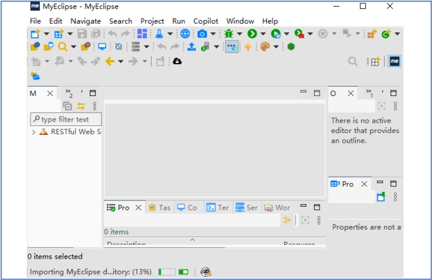The image size is (432, 280).
Task: Click the Collapse All button in explorer
Action: (67, 106)
